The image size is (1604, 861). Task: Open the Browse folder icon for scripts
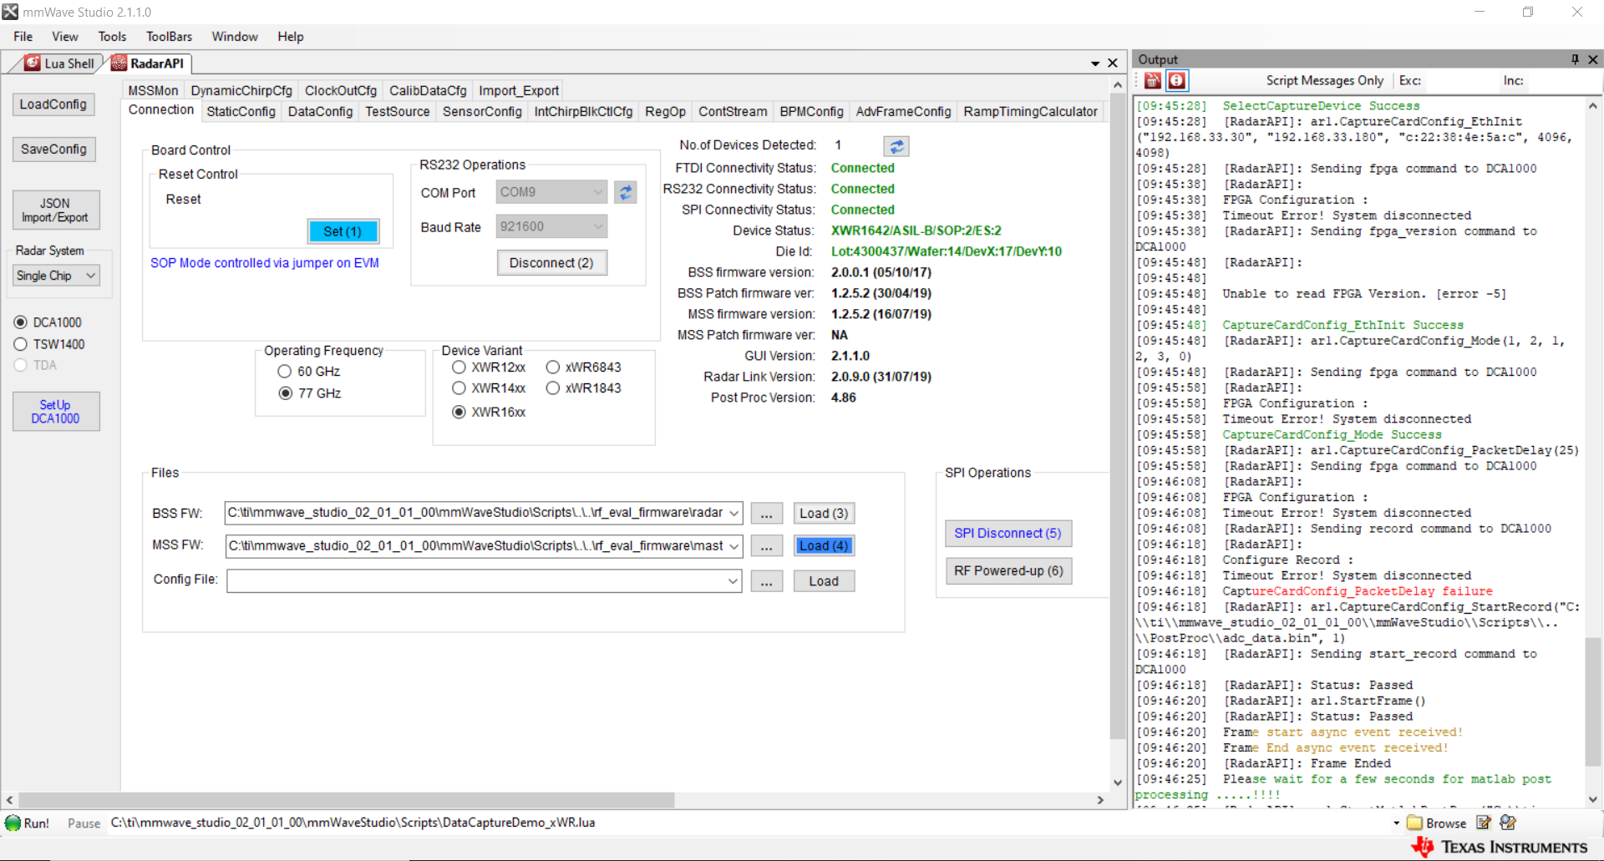(1414, 823)
